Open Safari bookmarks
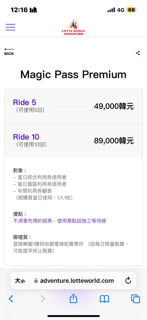The width and height of the screenshot is (147, 320). point(104,299)
